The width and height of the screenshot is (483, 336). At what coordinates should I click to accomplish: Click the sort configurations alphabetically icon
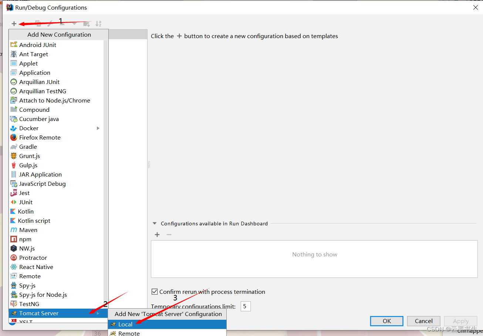tap(98, 24)
